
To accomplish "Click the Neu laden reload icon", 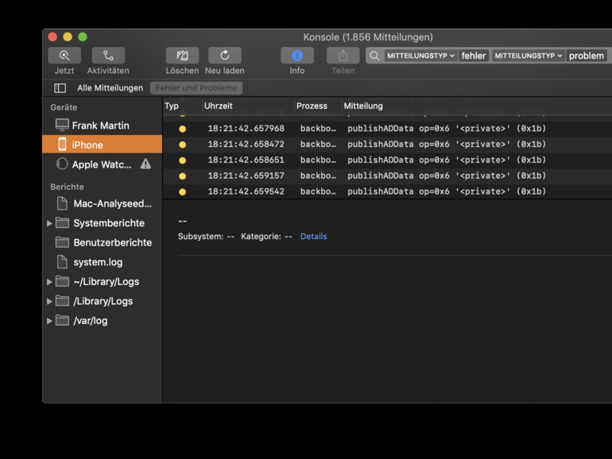I will [x=224, y=56].
